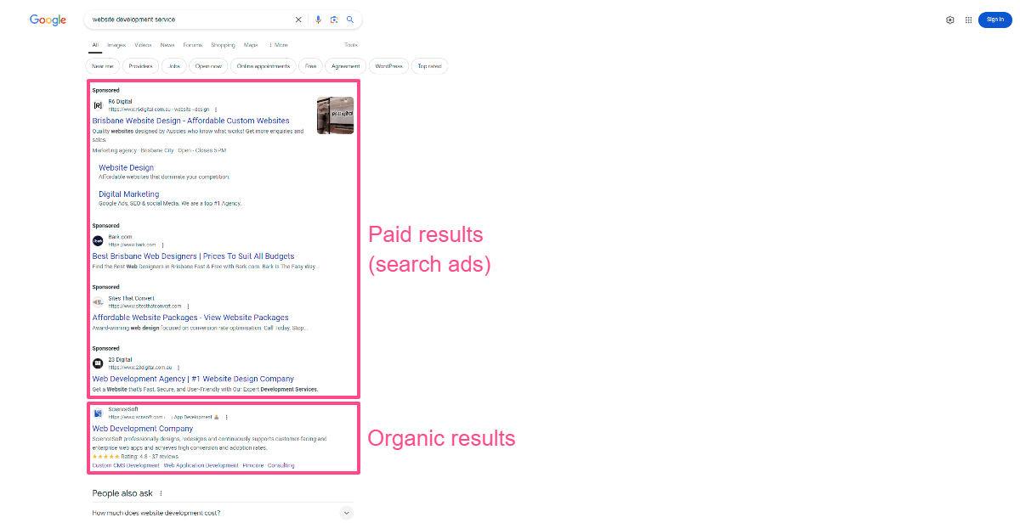Apply the 'Online appointments' filter chip
Image resolution: width=1020 pixels, height=523 pixels.
(263, 66)
